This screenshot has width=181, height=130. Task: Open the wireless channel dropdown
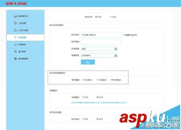[99, 49]
